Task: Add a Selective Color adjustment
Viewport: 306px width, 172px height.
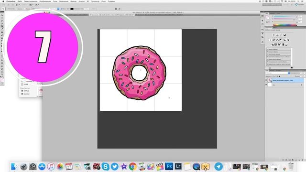Action: tap(286, 44)
